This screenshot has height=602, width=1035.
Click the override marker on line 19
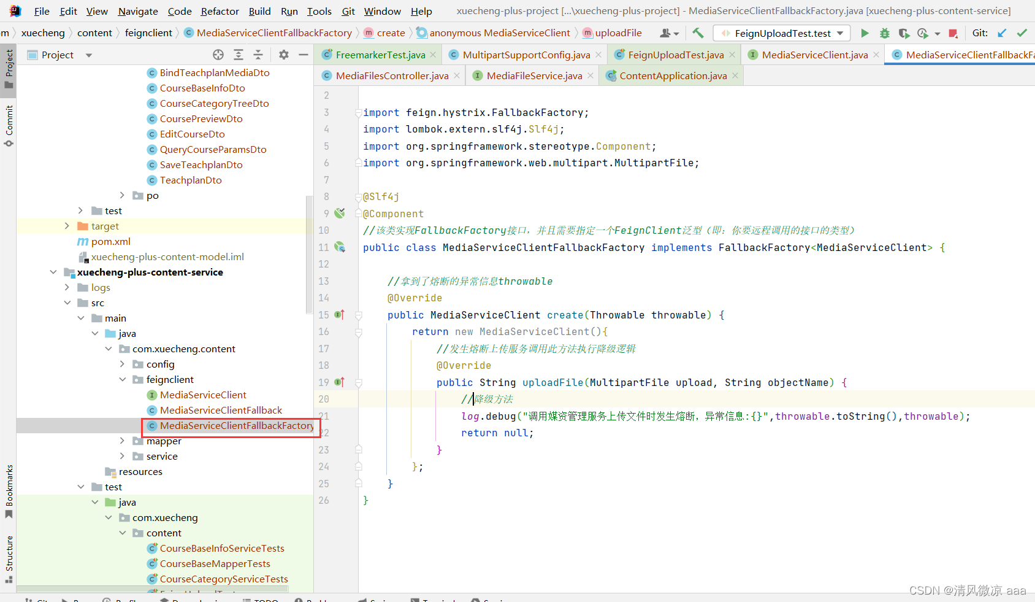340,382
